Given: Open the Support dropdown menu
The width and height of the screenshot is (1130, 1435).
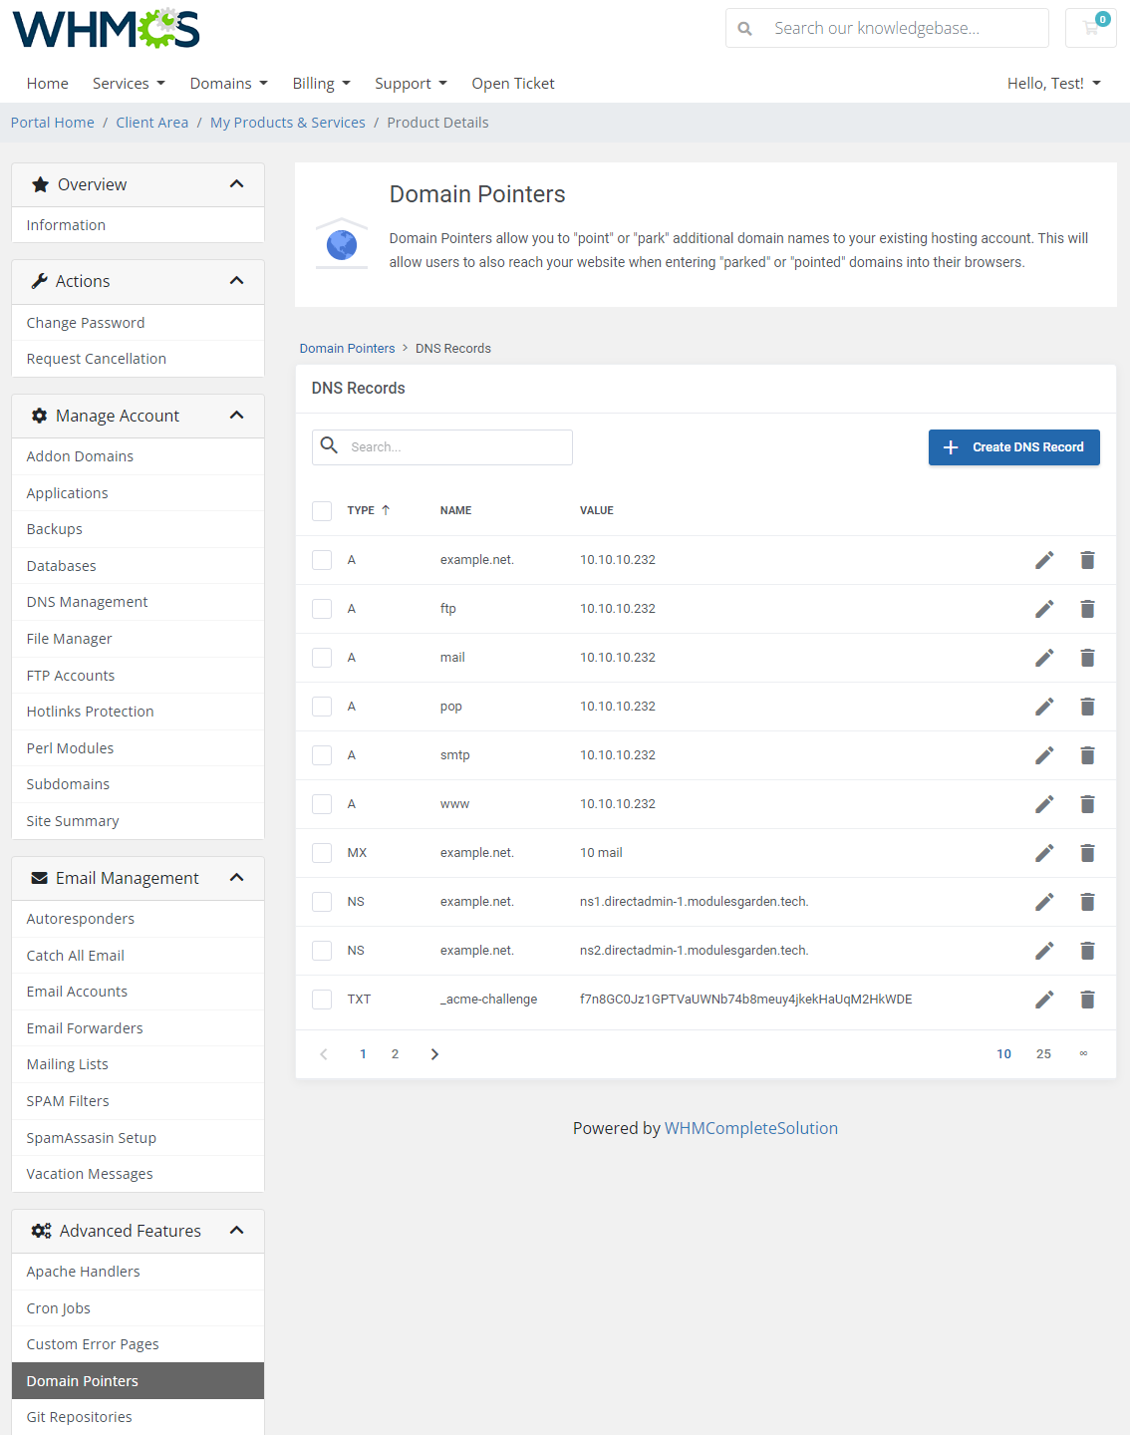Looking at the screenshot, I should (x=411, y=84).
